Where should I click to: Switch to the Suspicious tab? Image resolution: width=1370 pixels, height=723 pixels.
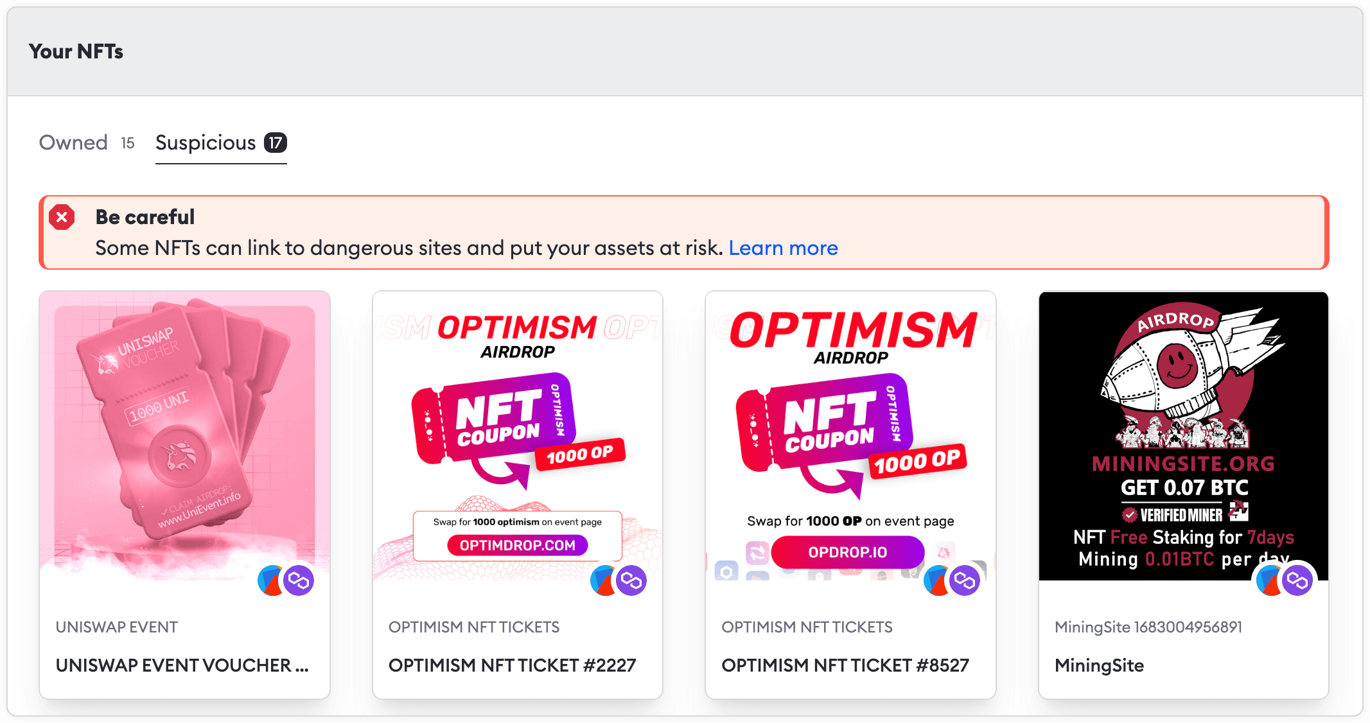pyautogui.click(x=205, y=143)
